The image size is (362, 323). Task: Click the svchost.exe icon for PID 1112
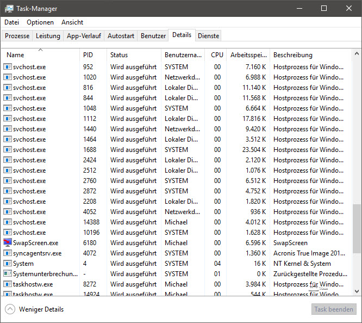click(8, 119)
